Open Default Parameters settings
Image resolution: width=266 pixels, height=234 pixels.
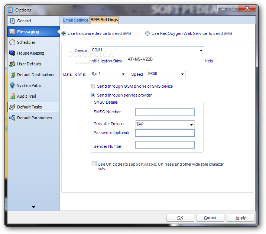pyautogui.click(x=33, y=118)
